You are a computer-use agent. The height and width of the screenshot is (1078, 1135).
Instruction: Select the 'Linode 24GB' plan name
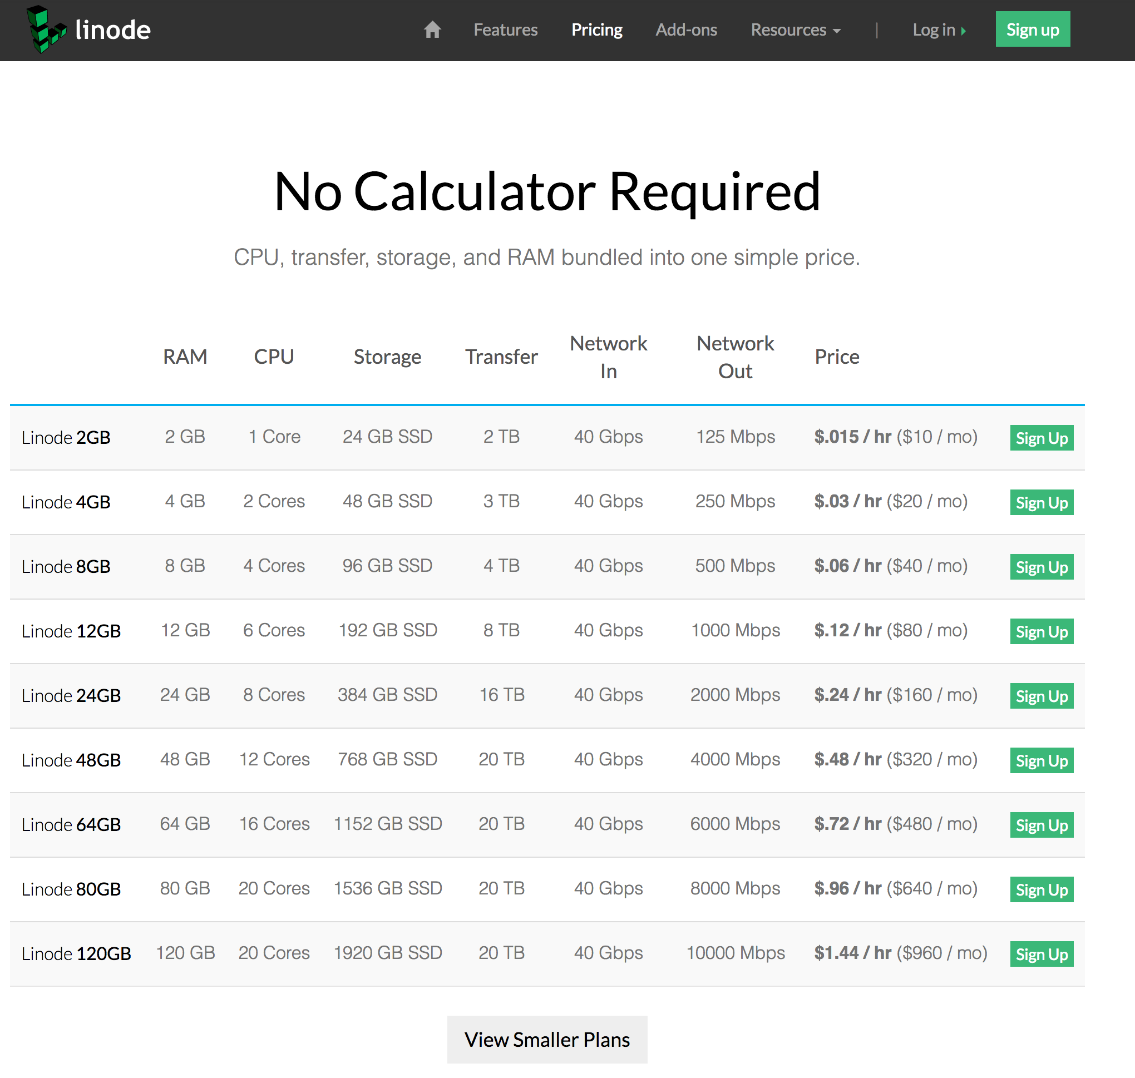pos(71,695)
